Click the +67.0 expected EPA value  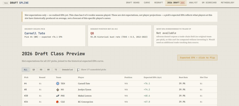147,102
